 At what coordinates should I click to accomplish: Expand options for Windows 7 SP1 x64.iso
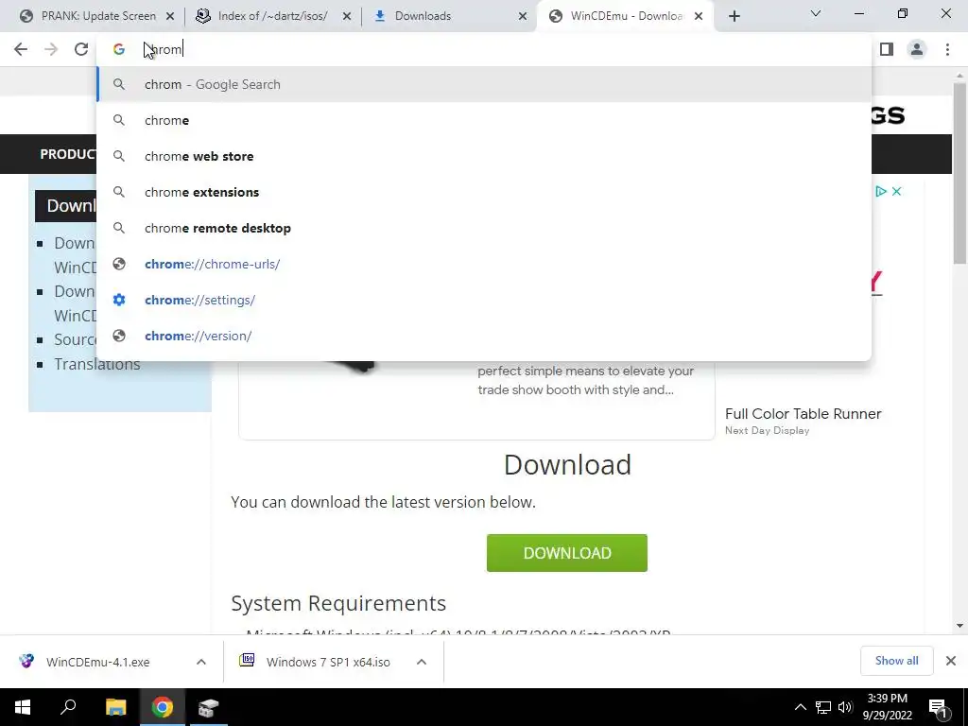[422, 662]
